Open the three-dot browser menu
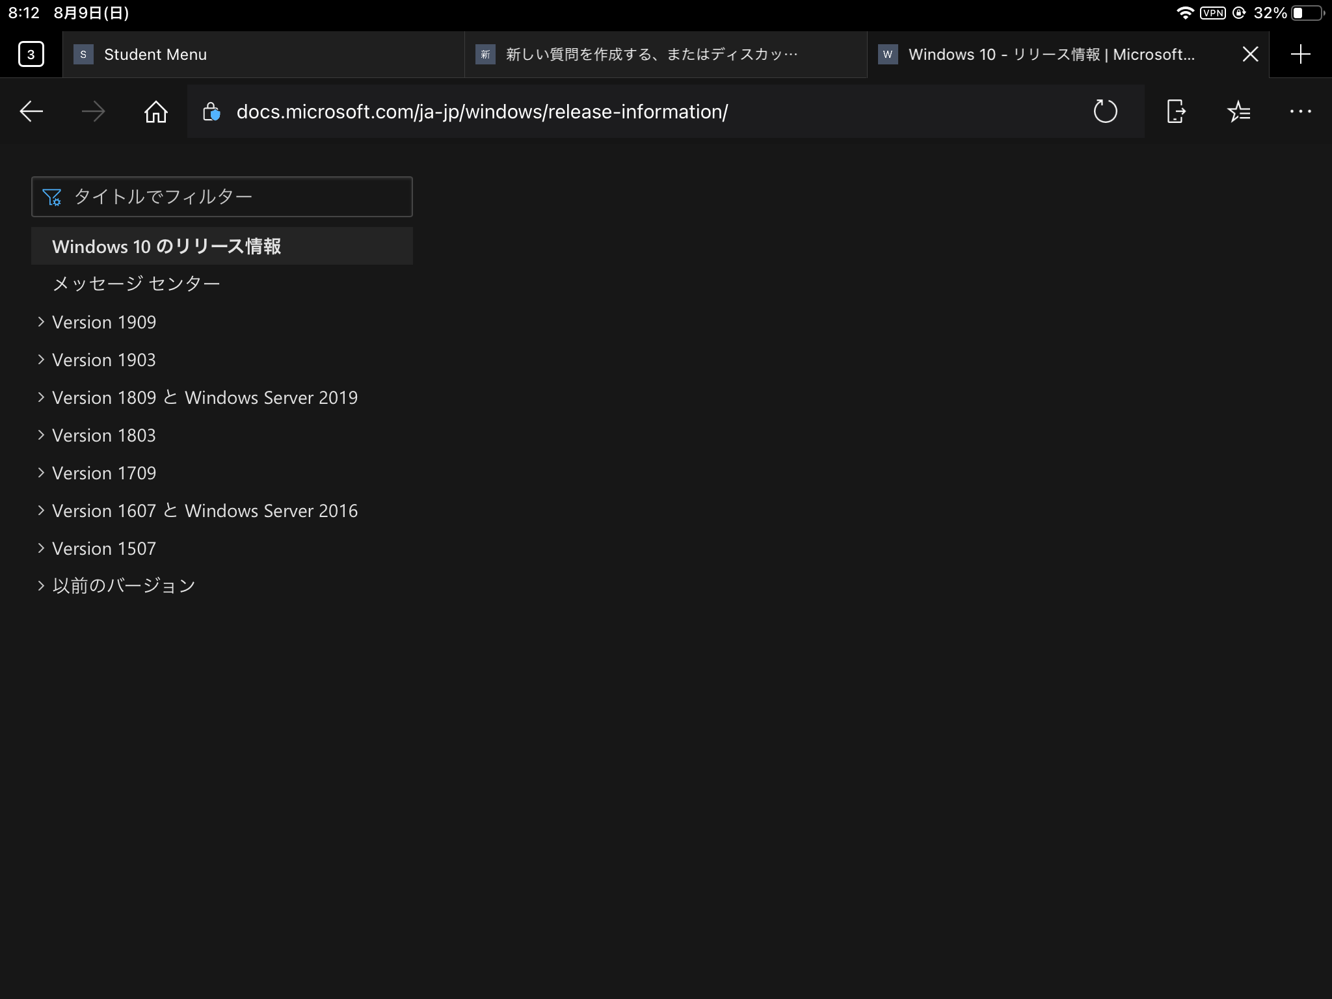The height and width of the screenshot is (999, 1332). 1300,112
